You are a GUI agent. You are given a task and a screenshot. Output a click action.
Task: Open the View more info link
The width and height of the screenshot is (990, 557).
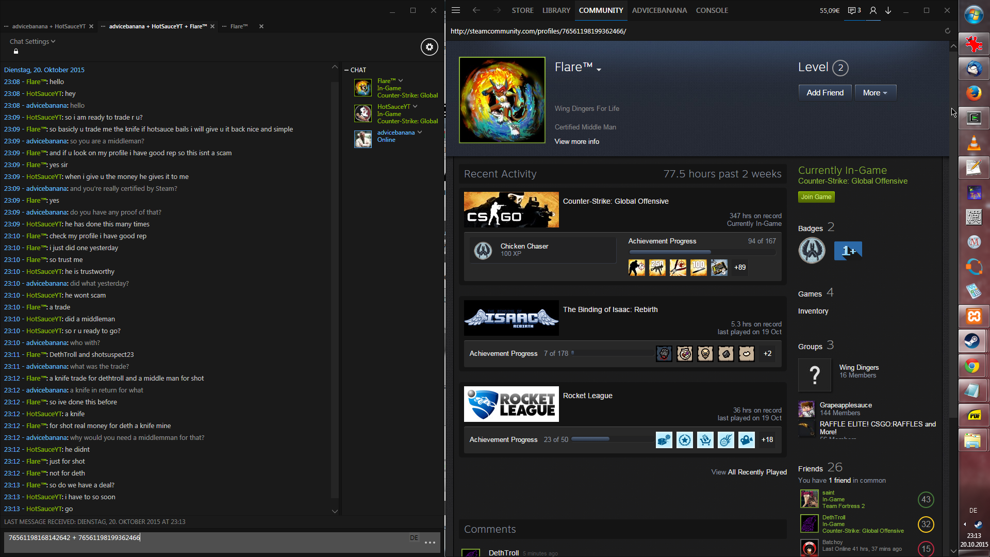576,141
